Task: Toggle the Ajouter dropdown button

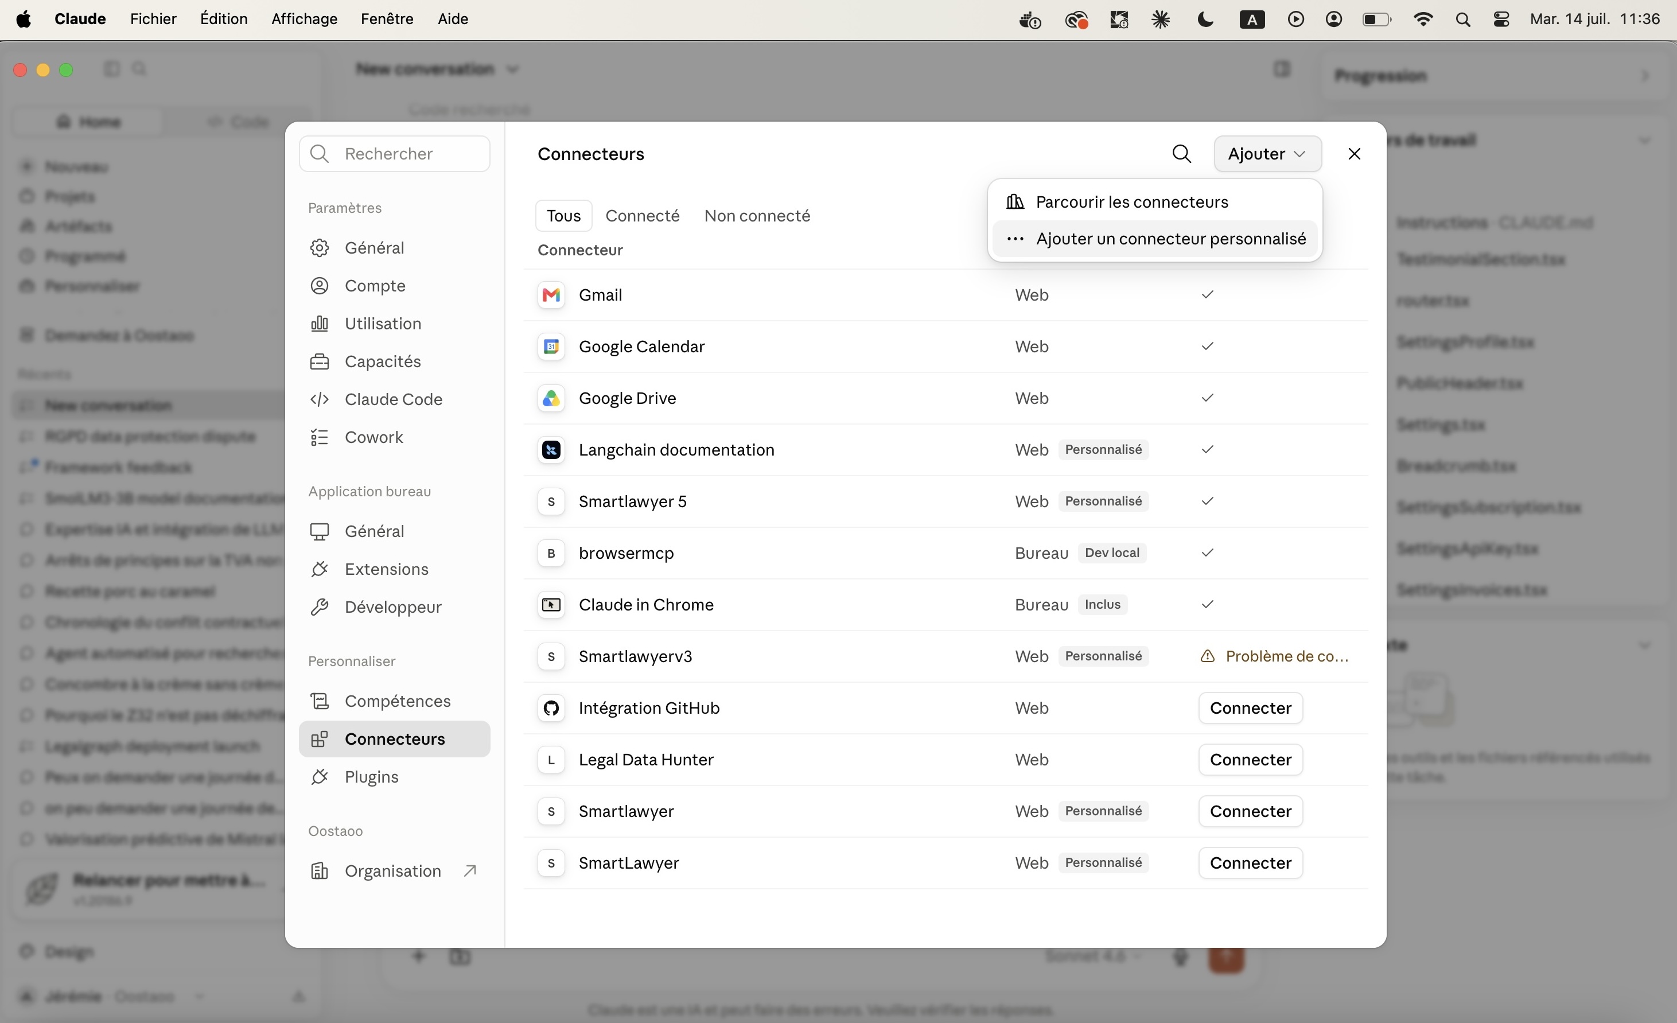Action: (1267, 154)
